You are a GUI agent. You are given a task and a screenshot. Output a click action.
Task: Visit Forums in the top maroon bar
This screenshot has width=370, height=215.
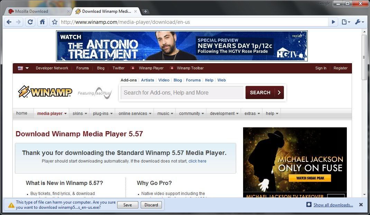(82, 68)
